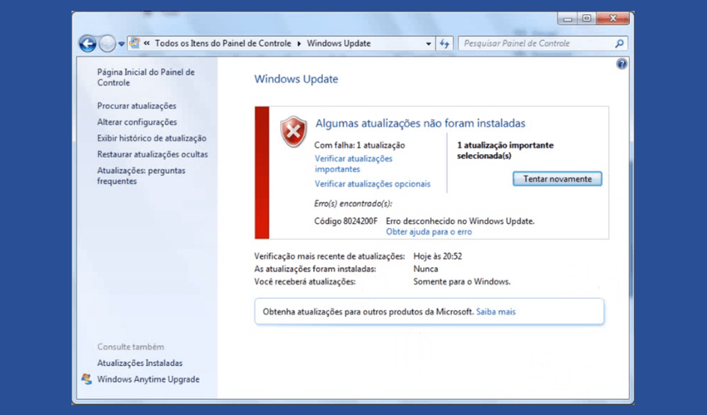This screenshot has height=415, width=707.
Task: Click the 'Hoje às 20:52' value
Action: [x=438, y=256]
